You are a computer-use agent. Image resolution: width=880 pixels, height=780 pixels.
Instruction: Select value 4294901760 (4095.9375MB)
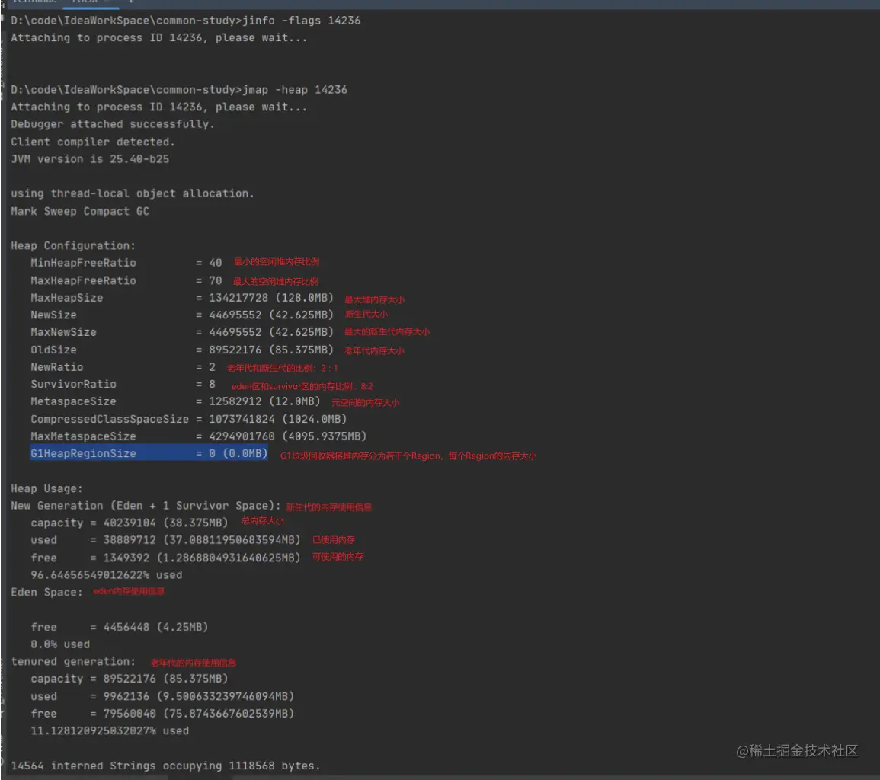(x=287, y=436)
